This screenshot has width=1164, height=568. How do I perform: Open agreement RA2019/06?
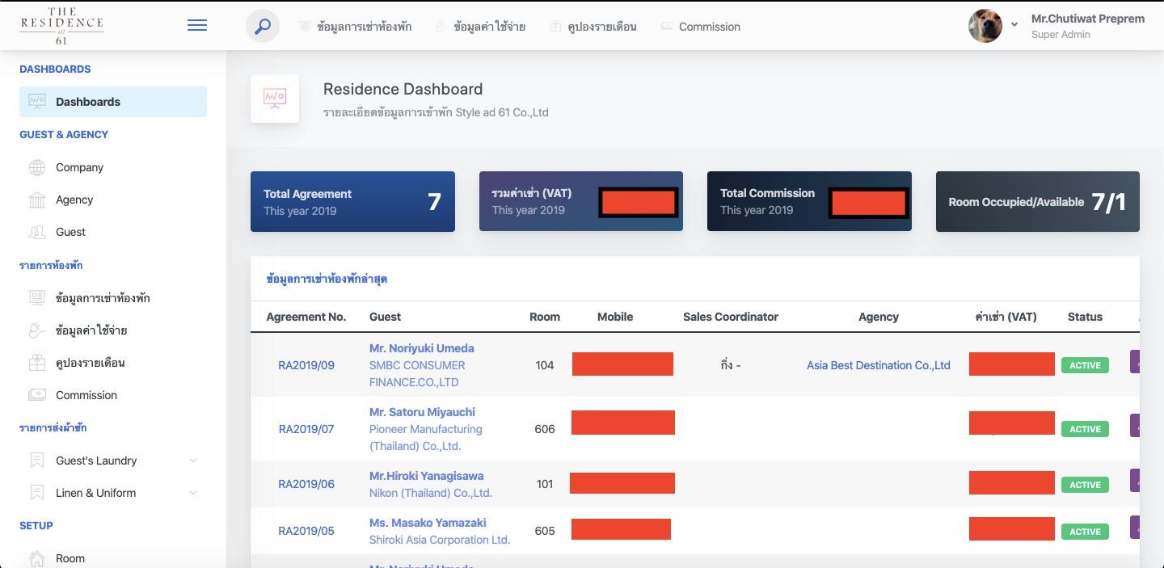tap(306, 484)
